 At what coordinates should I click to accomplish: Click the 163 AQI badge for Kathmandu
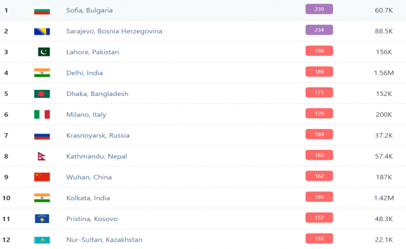[319, 155]
